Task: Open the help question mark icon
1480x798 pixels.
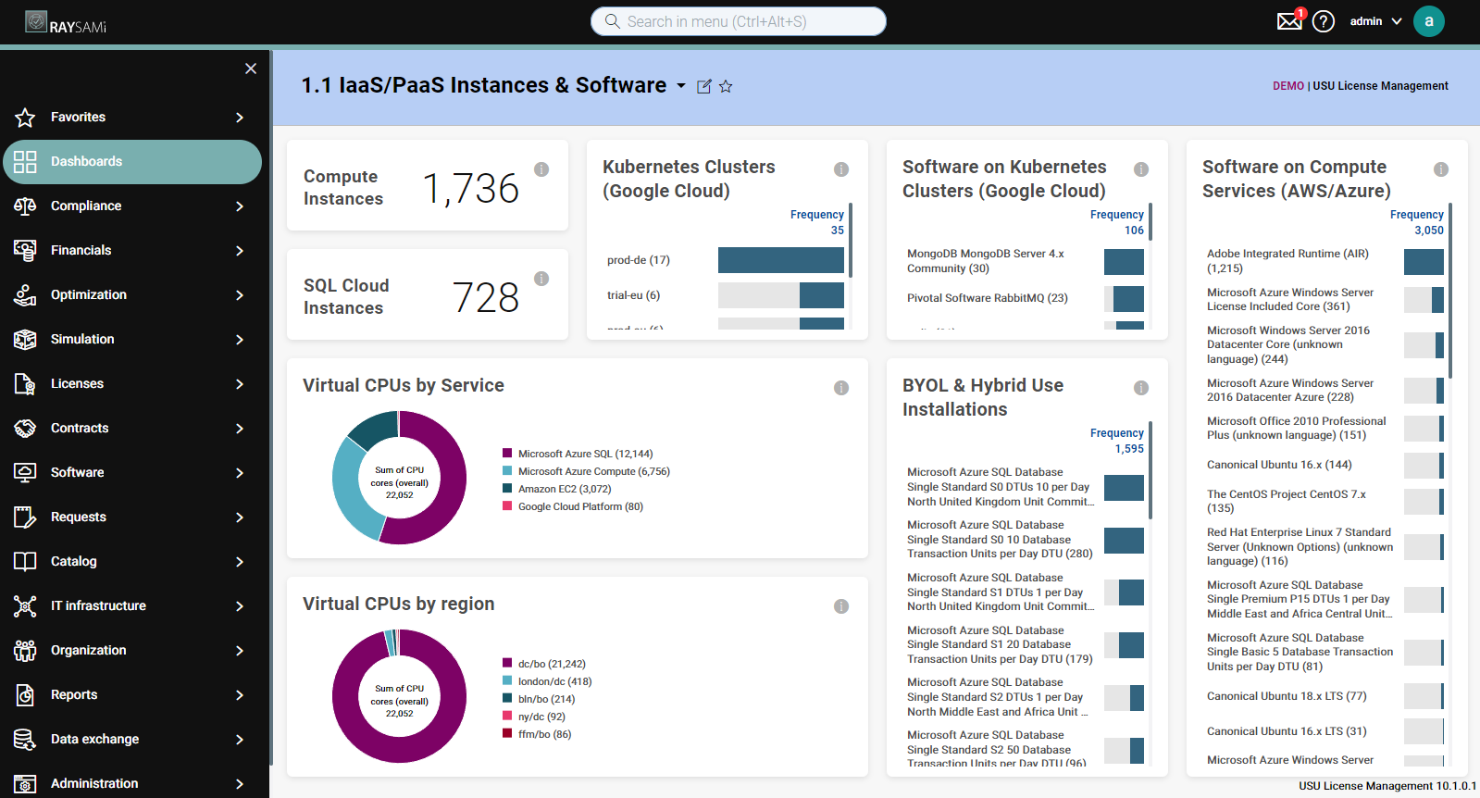Action: (1324, 21)
